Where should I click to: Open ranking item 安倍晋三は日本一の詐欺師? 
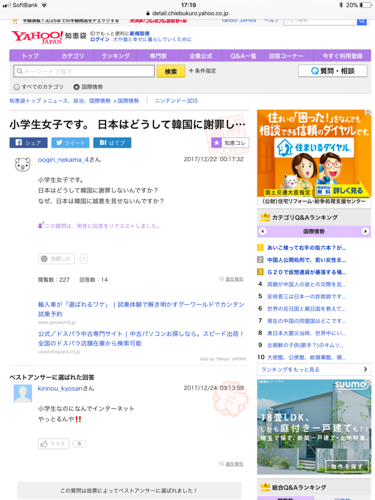[307, 296]
